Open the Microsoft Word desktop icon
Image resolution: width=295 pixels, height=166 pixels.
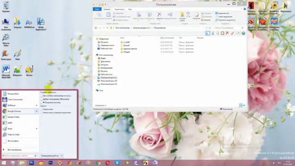click(6, 72)
